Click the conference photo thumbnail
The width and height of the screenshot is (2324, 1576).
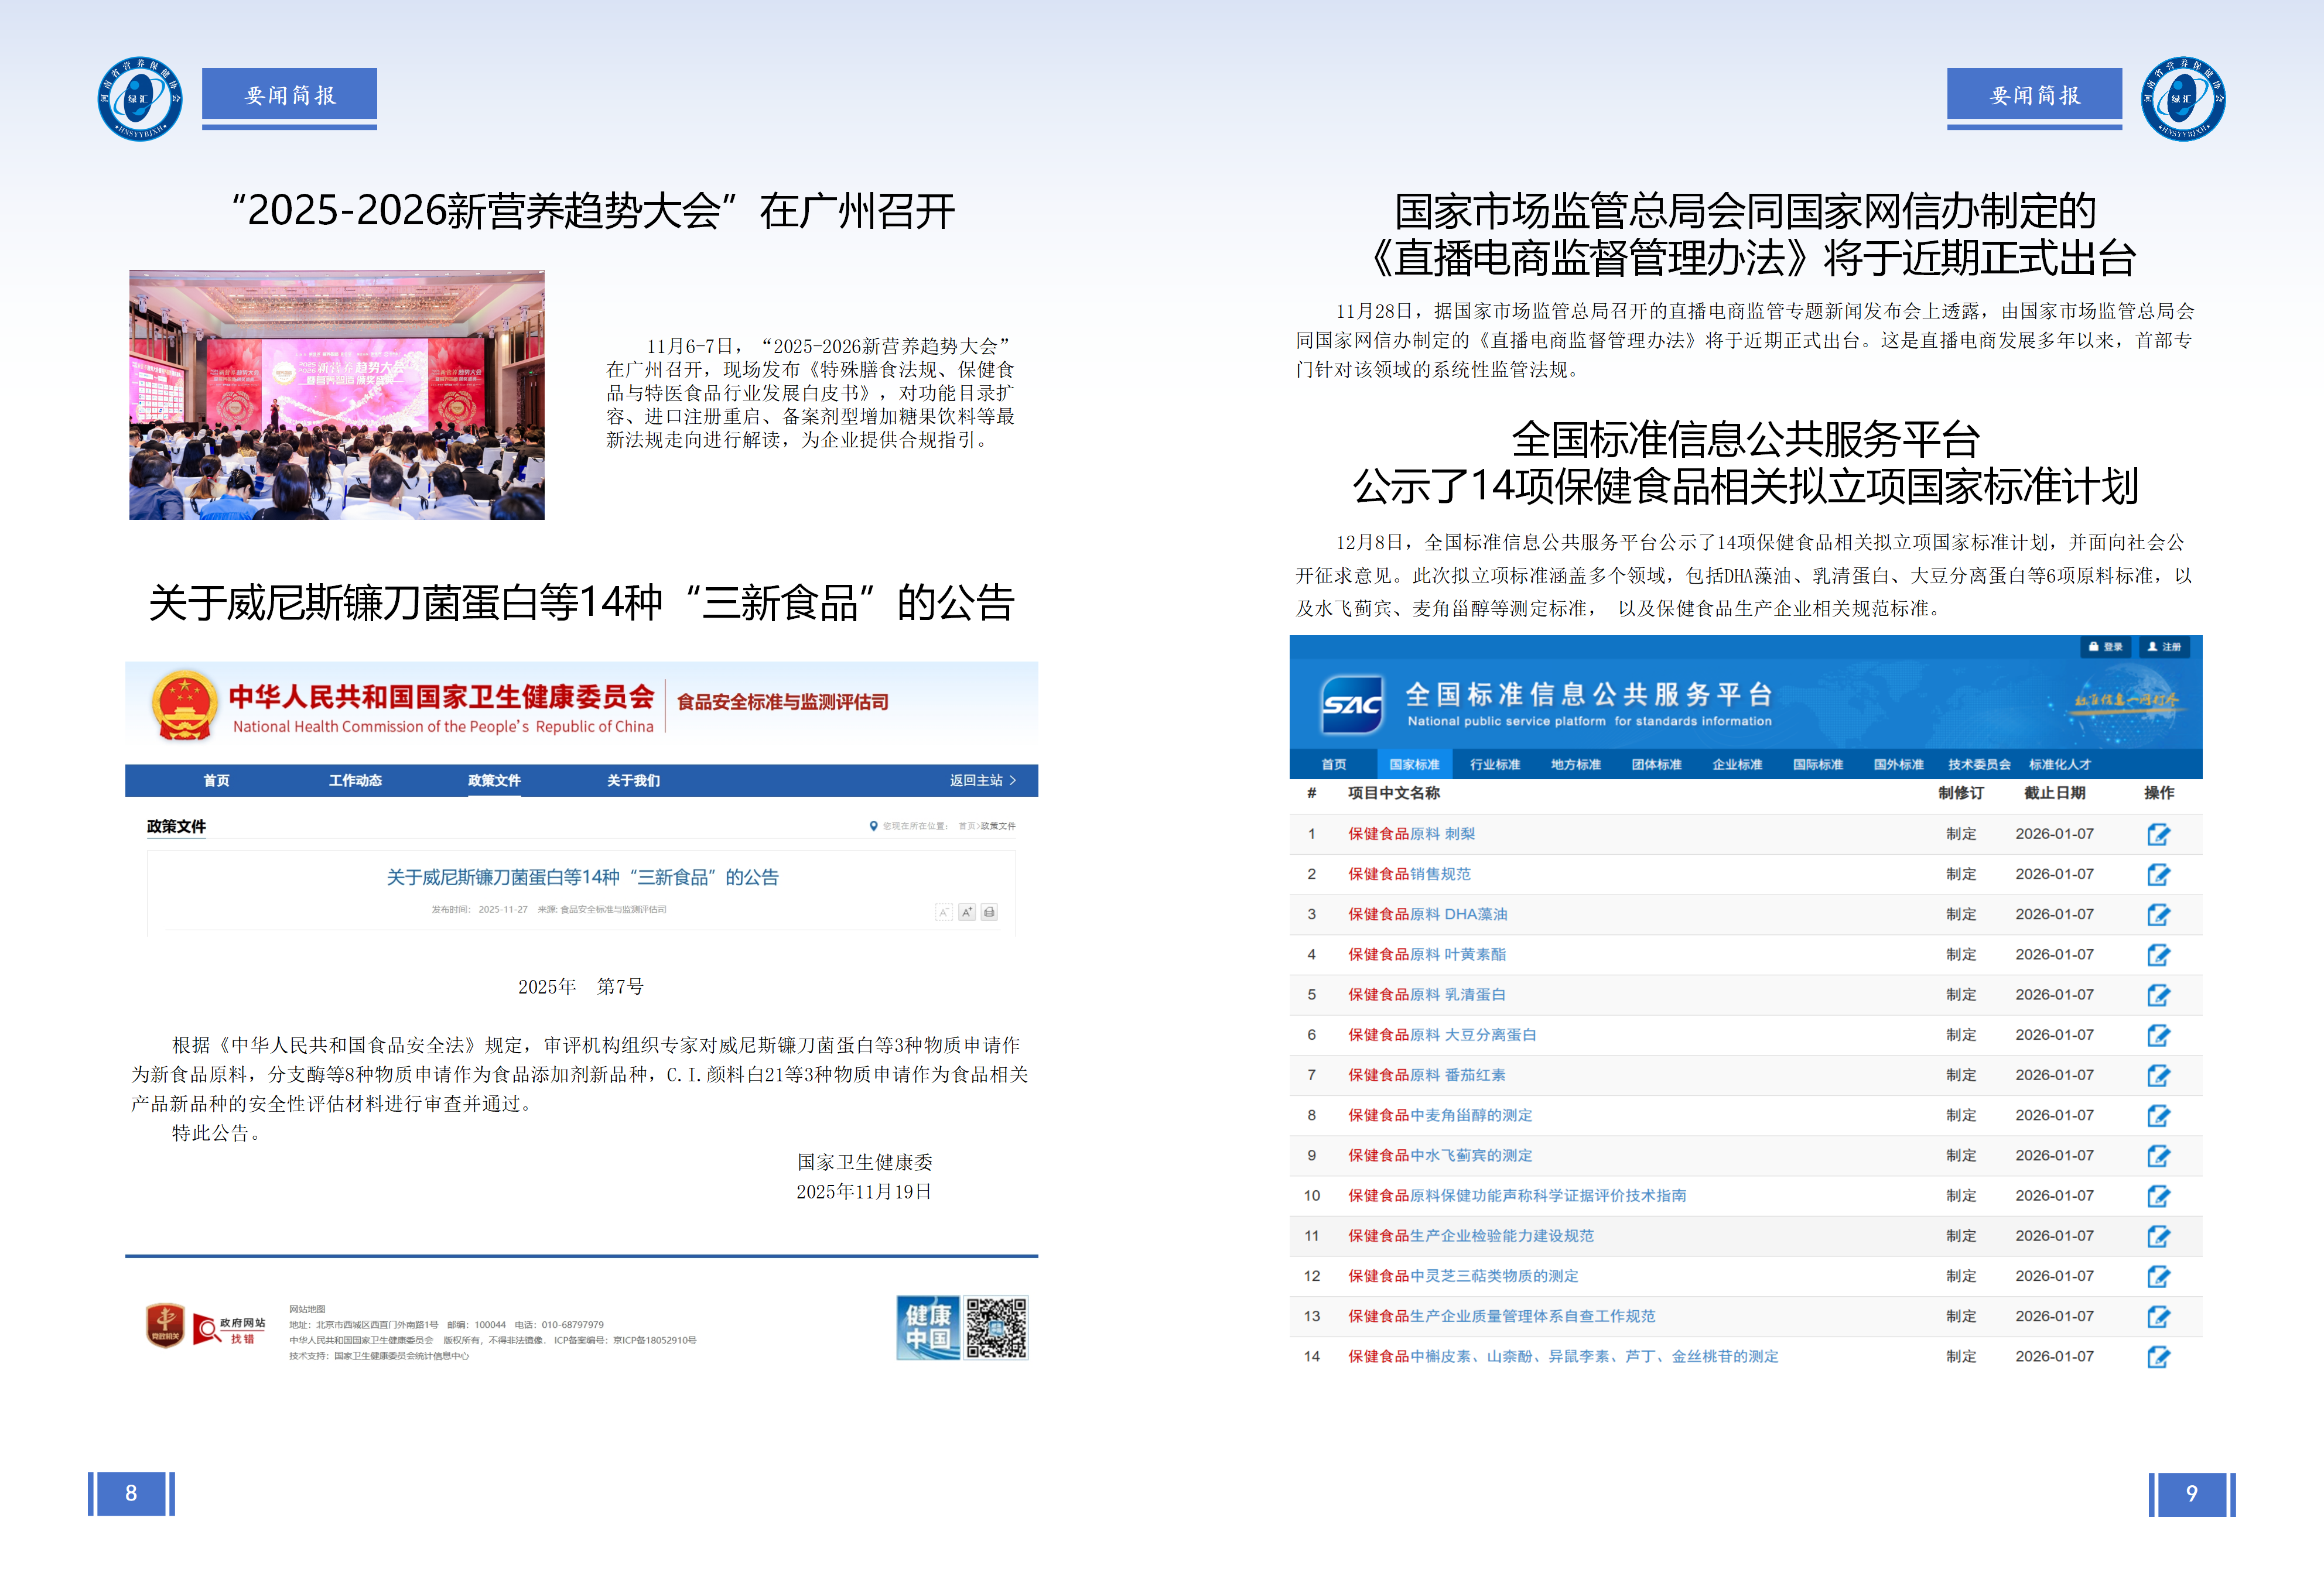[337, 395]
